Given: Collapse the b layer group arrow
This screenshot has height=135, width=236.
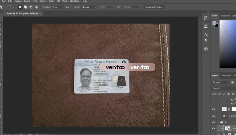Looking at the screenshot, I should [x=218, y=122].
